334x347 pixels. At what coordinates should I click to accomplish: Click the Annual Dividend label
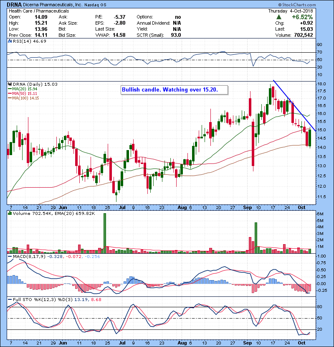coord(153,23)
